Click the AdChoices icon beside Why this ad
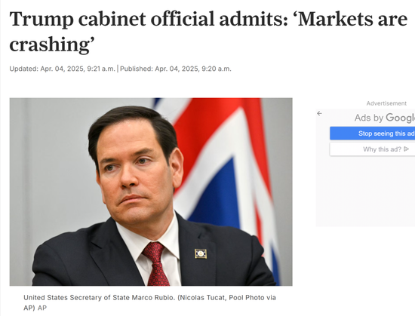 click(407, 149)
